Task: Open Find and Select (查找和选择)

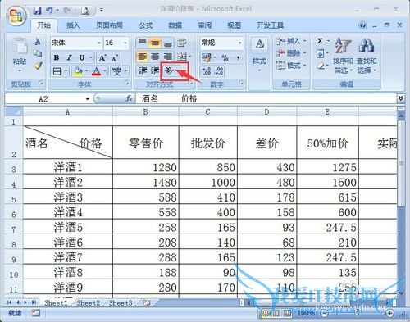Action: (x=367, y=56)
